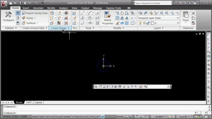This screenshot has width=212, height=119.
Task: Click the named views icon on floating toolbar
Action: (96, 87)
